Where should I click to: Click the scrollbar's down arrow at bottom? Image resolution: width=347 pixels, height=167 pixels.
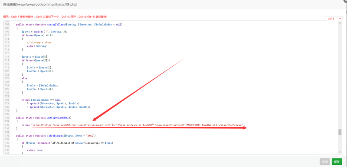tap(340, 152)
